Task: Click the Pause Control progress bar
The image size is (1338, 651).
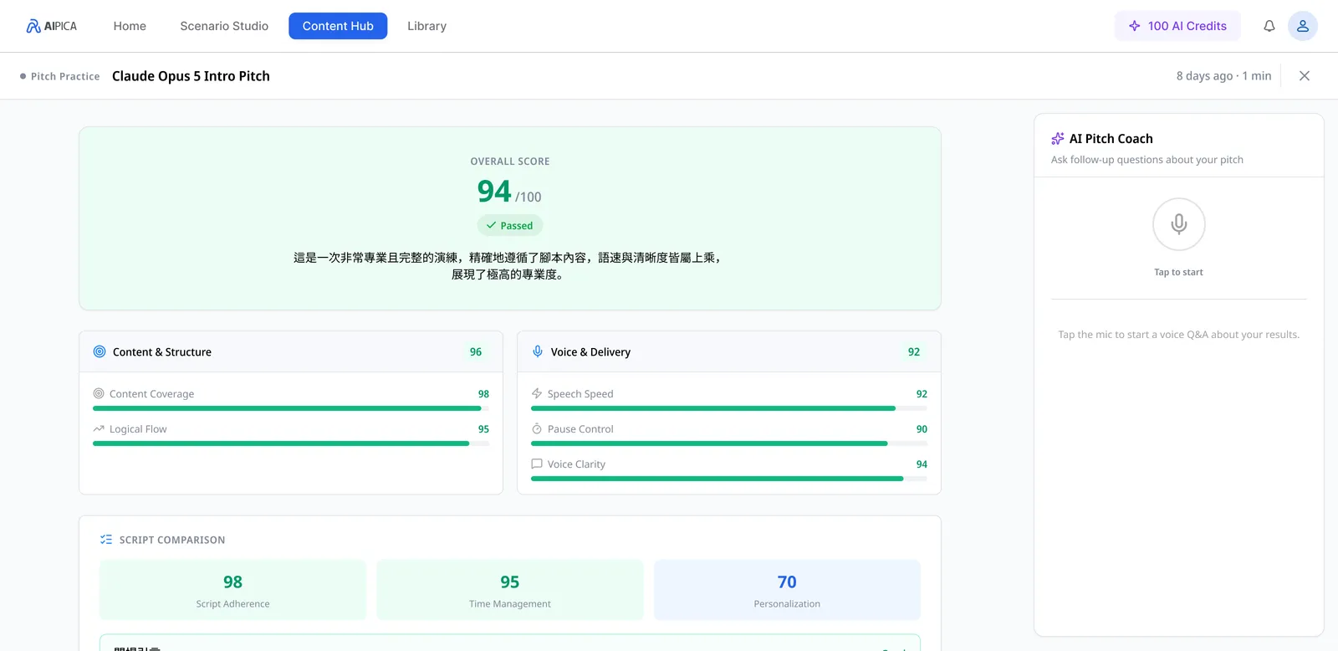Action: pyautogui.click(x=729, y=443)
